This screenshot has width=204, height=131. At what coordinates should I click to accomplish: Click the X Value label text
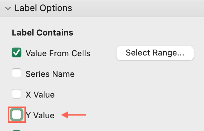pos(40,94)
